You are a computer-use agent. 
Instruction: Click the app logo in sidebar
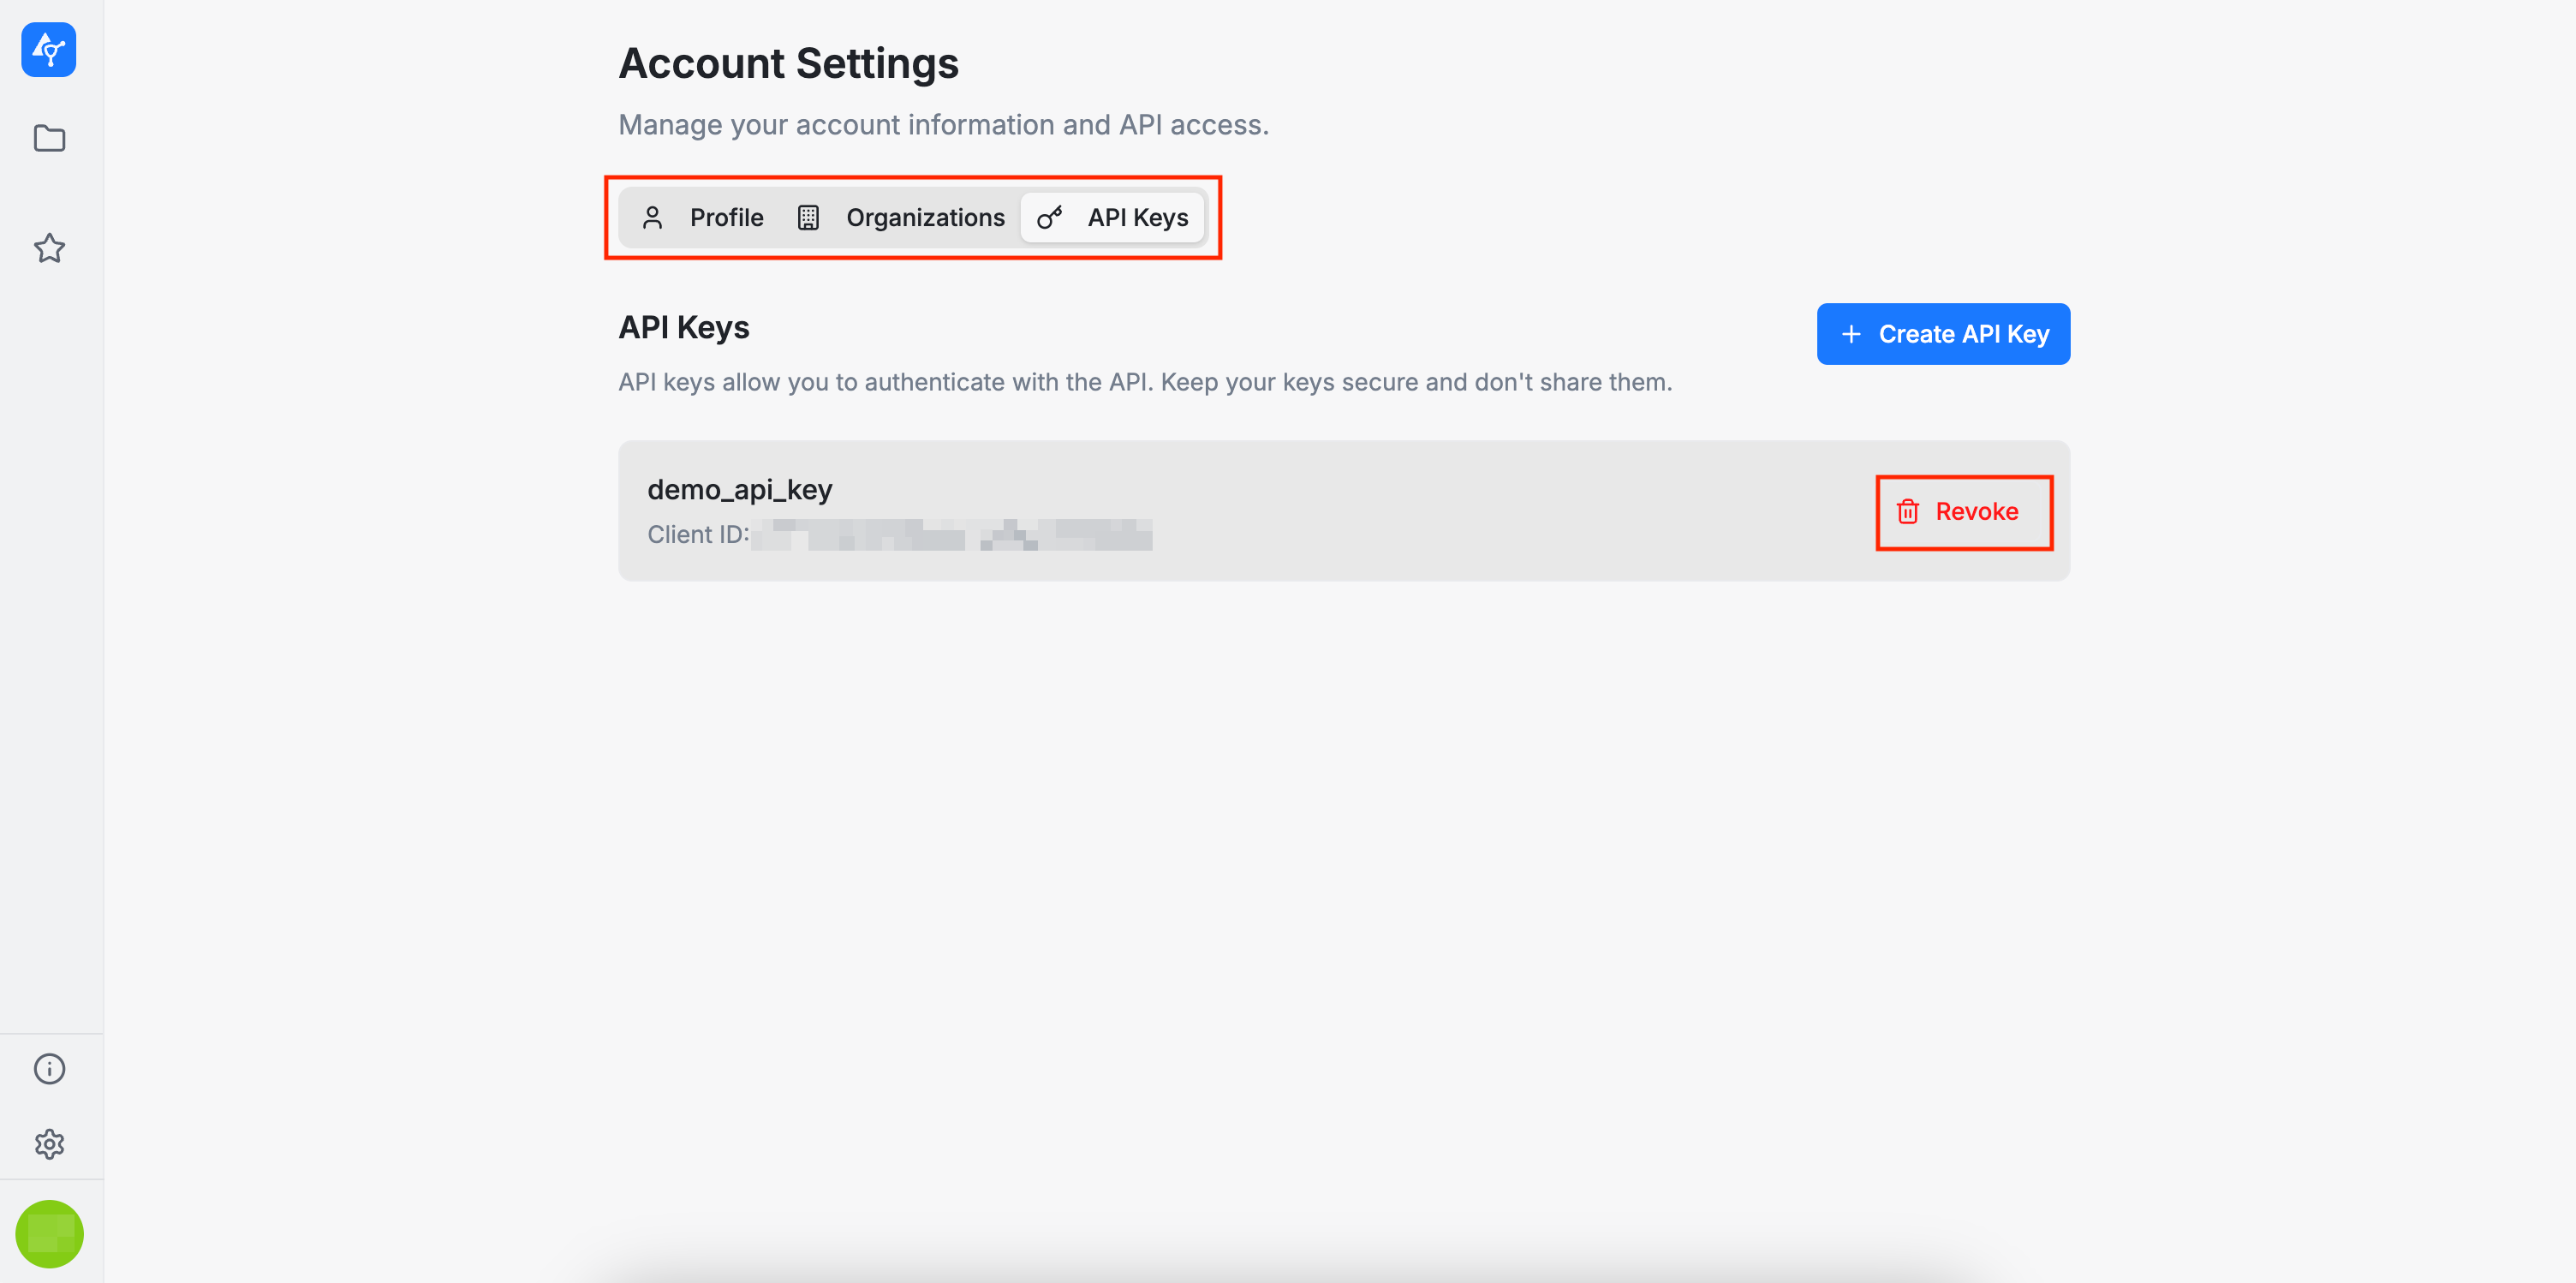click(x=48, y=49)
